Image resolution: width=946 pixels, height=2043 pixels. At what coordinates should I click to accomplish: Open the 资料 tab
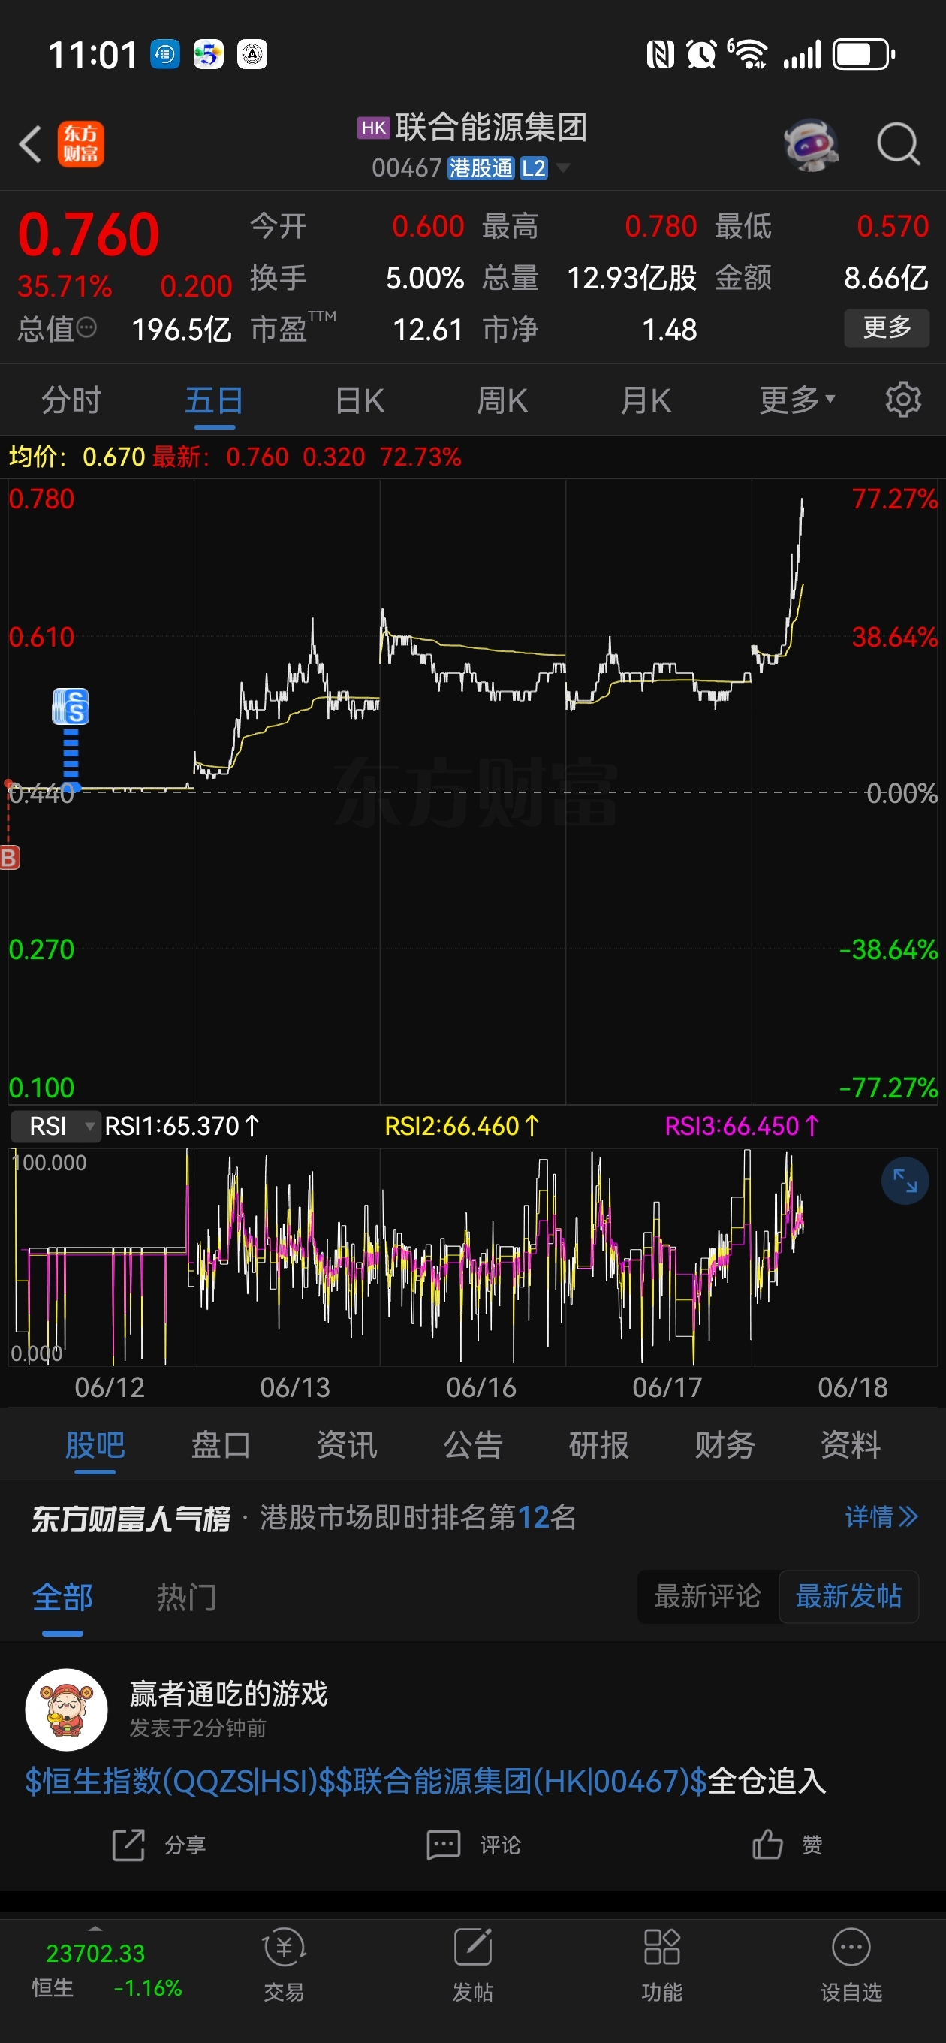tap(851, 1445)
